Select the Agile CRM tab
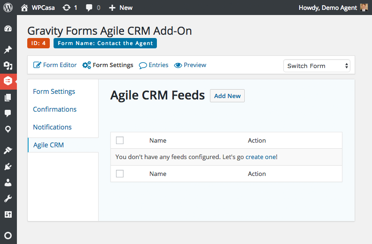The height and width of the screenshot is (244, 372). point(63,145)
